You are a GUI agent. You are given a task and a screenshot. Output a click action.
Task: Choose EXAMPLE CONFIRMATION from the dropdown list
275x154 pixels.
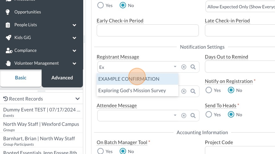pyautogui.click(x=129, y=79)
